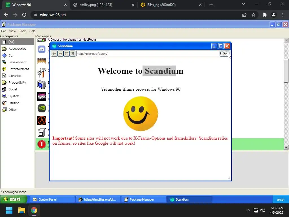The height and width of the screenshot is (217, 289).
Task: Click the stacked windows iframe package icon
Action: click(42, 132)
